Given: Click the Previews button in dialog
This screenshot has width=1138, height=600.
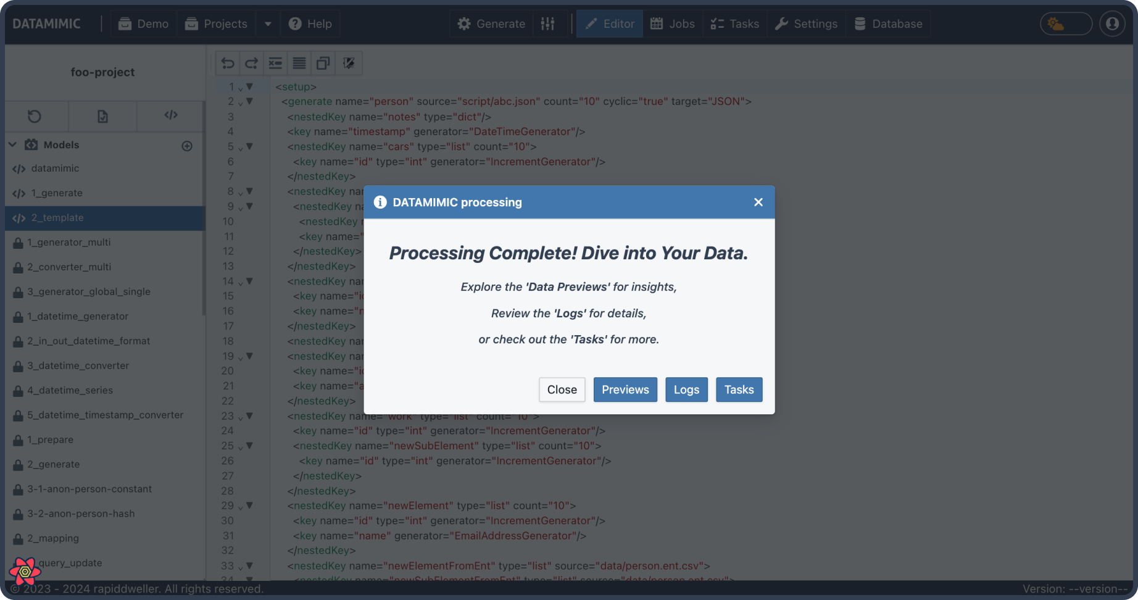Looking at the screenshot, I should [x=625, y=390].
